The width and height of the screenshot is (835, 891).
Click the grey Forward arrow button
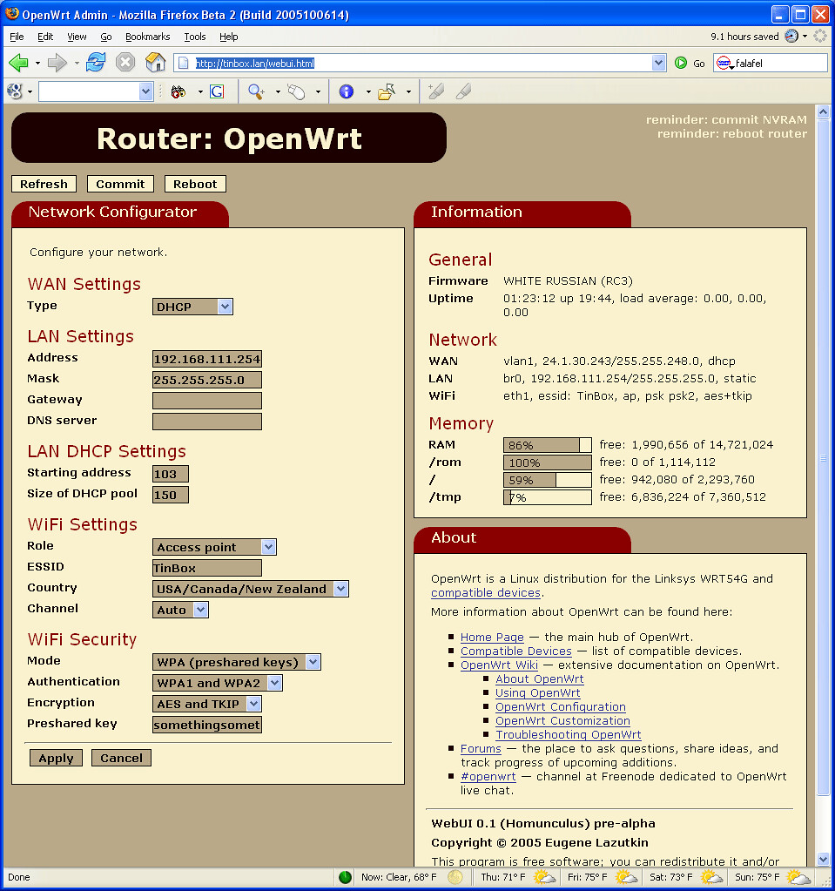(57, 63)
